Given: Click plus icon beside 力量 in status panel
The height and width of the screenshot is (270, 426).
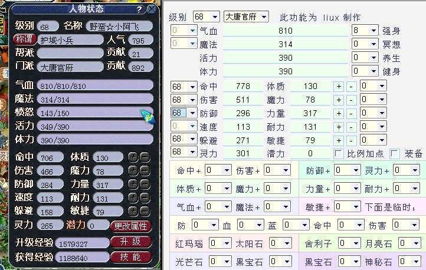Looking at the screenshot, I should (x=132, y=183).
